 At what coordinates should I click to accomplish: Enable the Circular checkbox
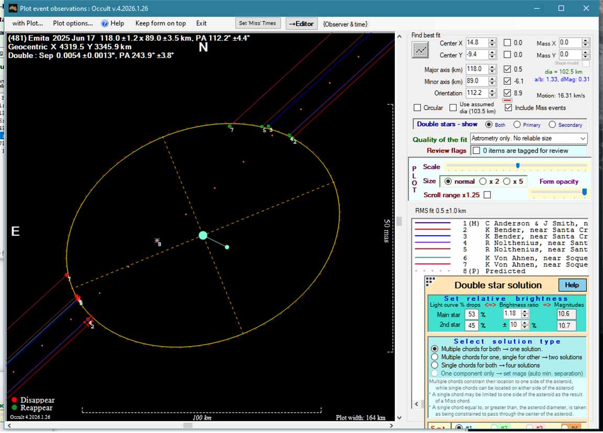point(417,108)
